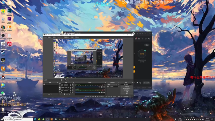The height and width of the screenshot is (121, 215).
Task: Open the scene transition type dropdown
Action: pyautogui.click(x=113, y=84)
